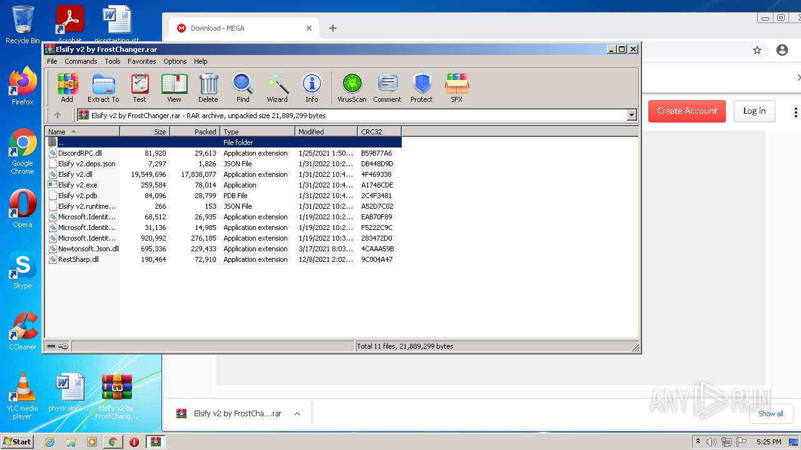Open the physicalnov Word document on desktop
The height and width of the screenshot is (450, 801).
pos(69,392)
